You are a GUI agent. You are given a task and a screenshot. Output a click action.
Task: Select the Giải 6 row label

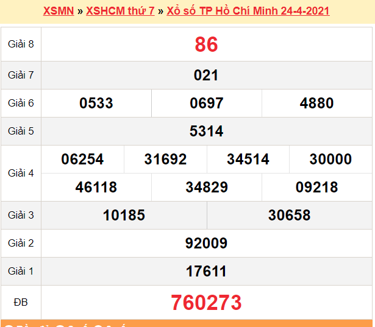(21, 103)
